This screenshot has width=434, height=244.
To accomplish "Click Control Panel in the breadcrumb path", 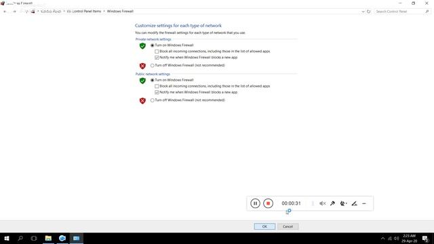I will [51, 12].
